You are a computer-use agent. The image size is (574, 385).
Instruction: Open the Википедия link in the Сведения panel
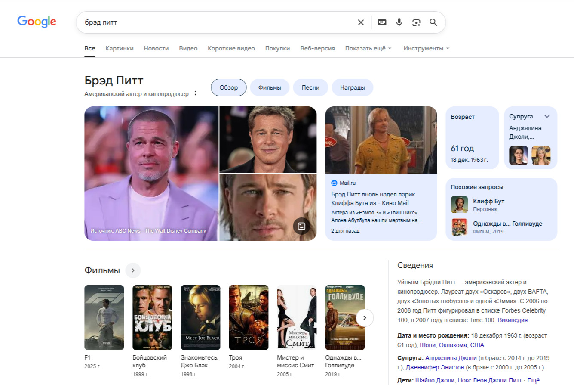[512, 320]
